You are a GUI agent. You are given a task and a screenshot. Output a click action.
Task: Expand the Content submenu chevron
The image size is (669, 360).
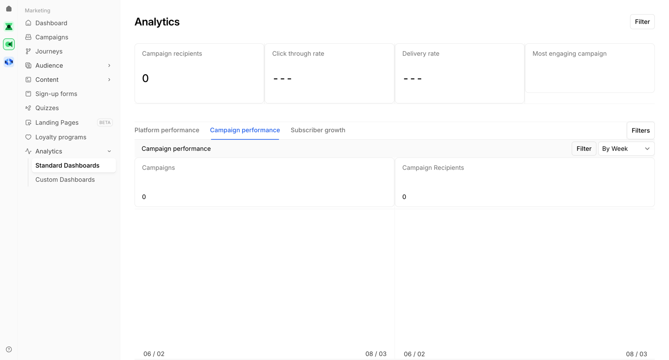click(109, 80)
